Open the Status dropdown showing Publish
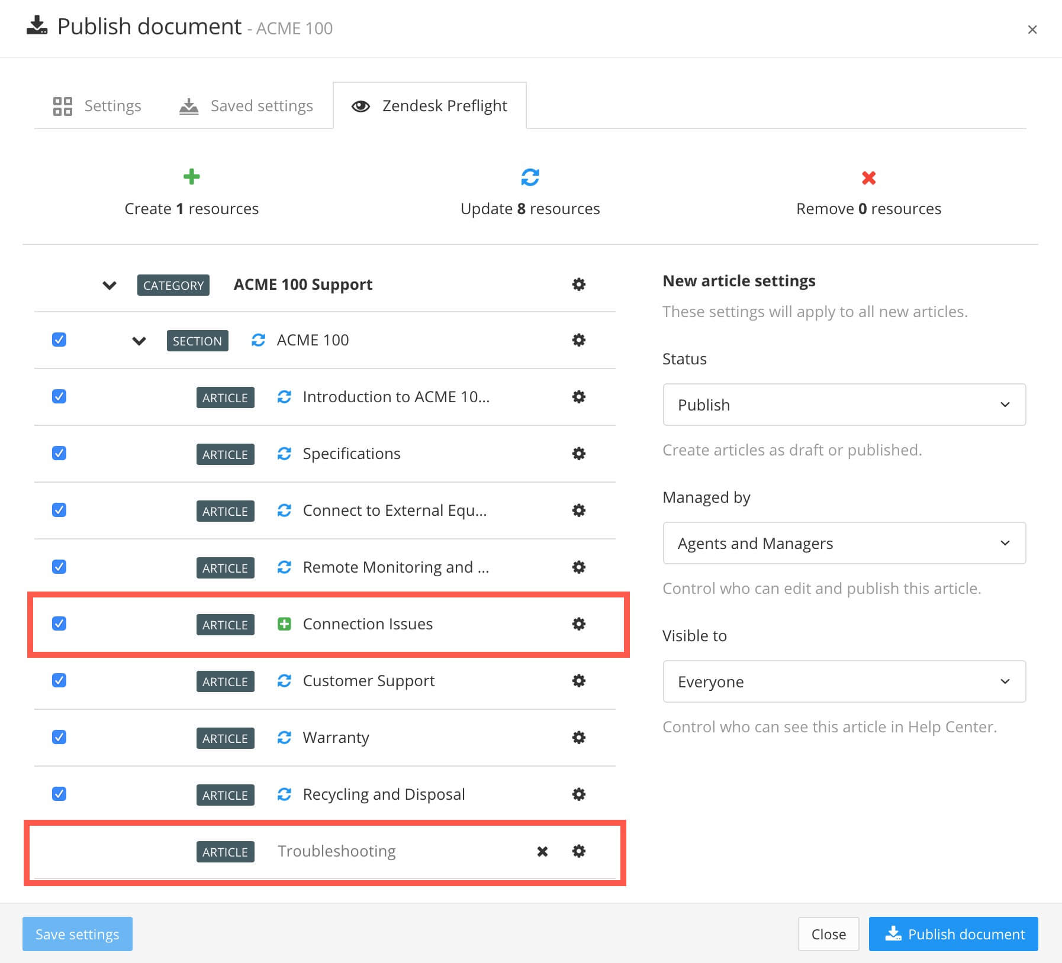The height and width of the screenshot is (963, 1062). pyautogui.click(x=844, y=405)
